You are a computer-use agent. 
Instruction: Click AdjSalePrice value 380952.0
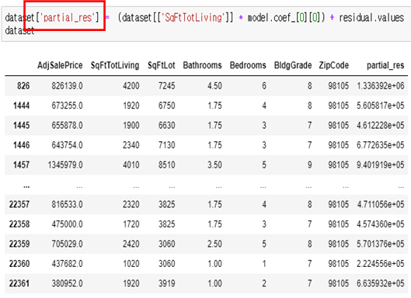click(67, 283)
